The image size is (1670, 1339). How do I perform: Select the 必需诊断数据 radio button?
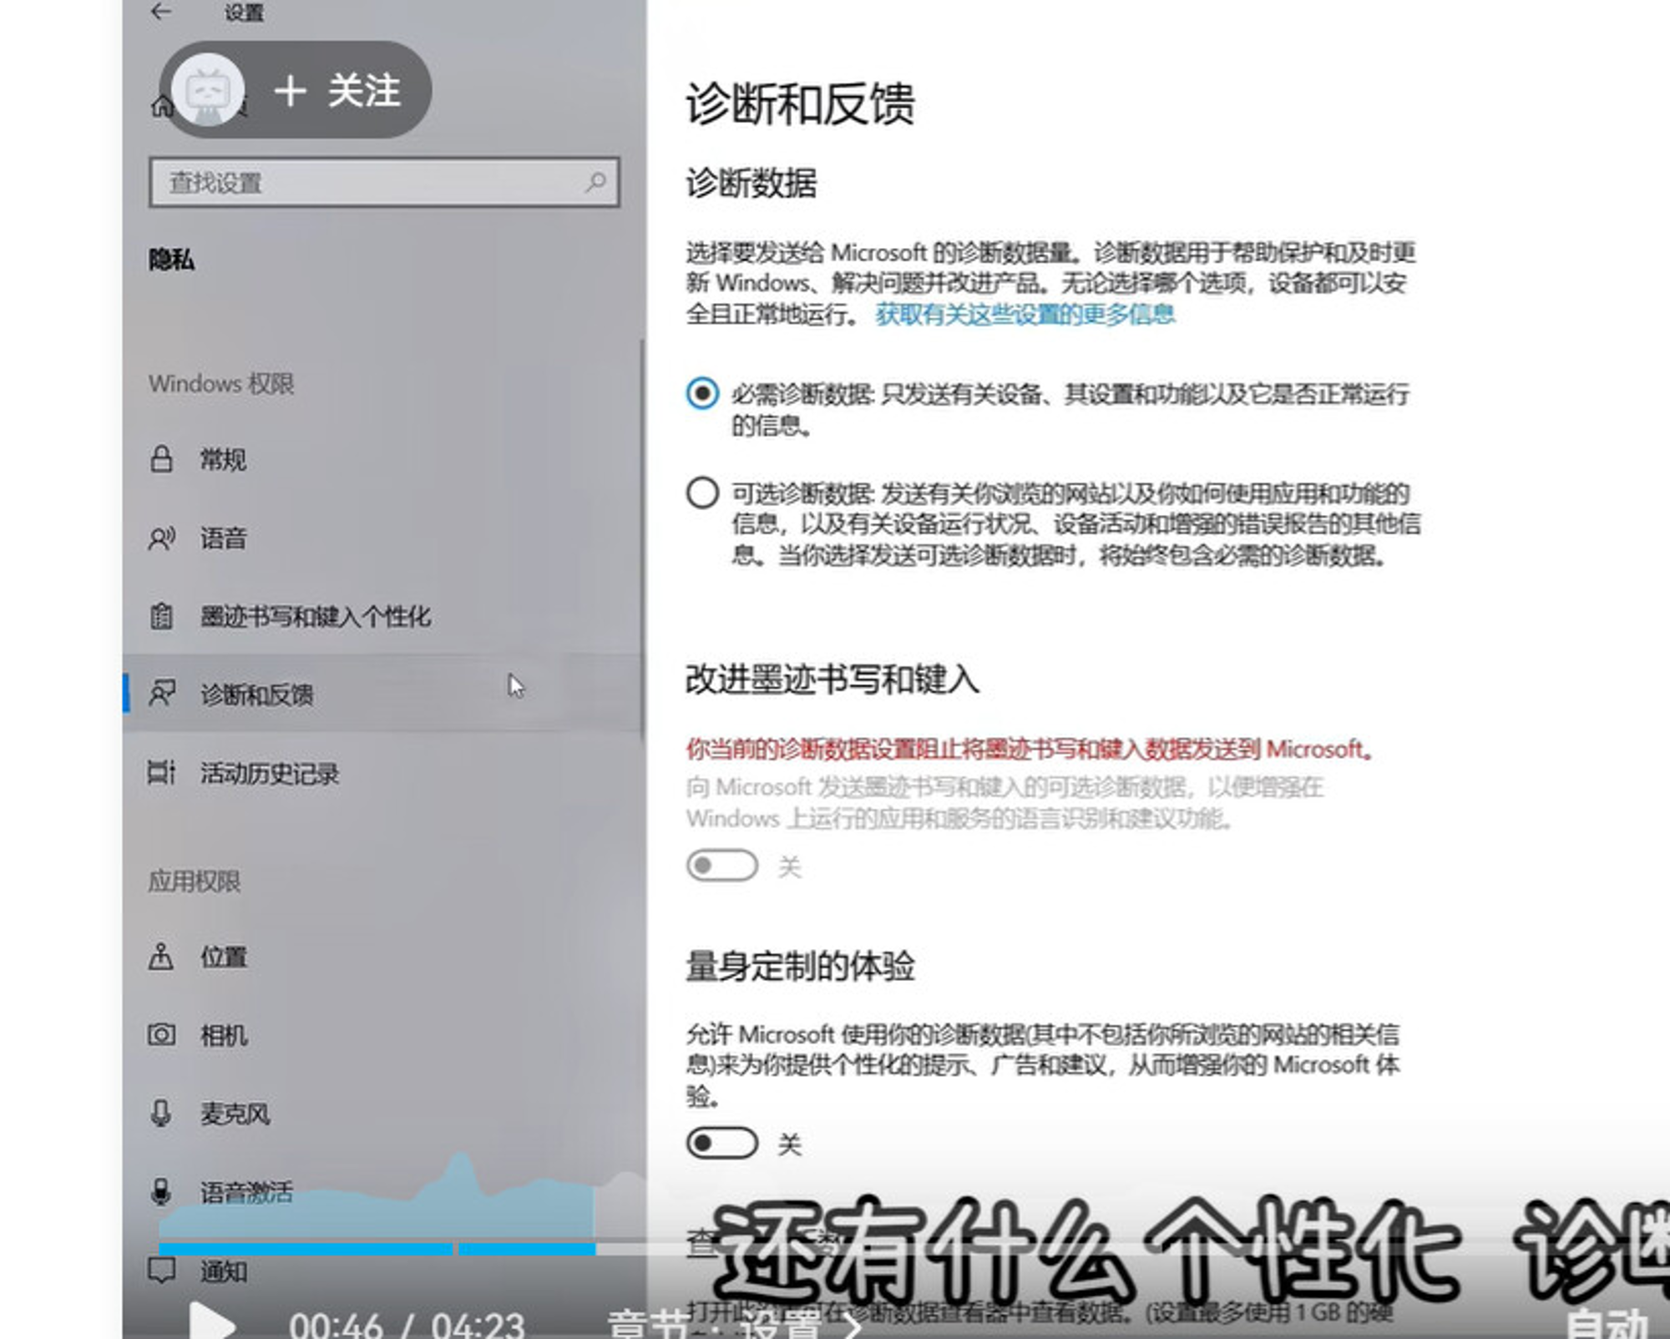click(702, 393)
